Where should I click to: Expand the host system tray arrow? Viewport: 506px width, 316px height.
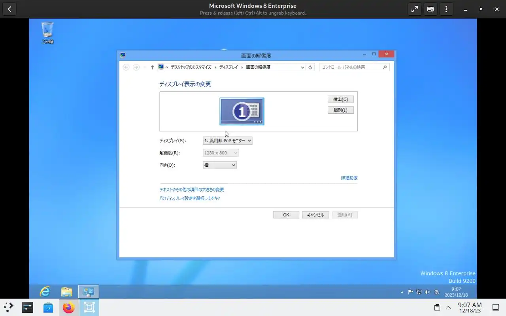pos(448,307)
